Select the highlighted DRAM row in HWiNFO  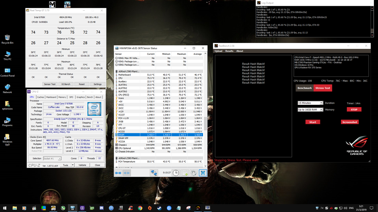(159, 135)
